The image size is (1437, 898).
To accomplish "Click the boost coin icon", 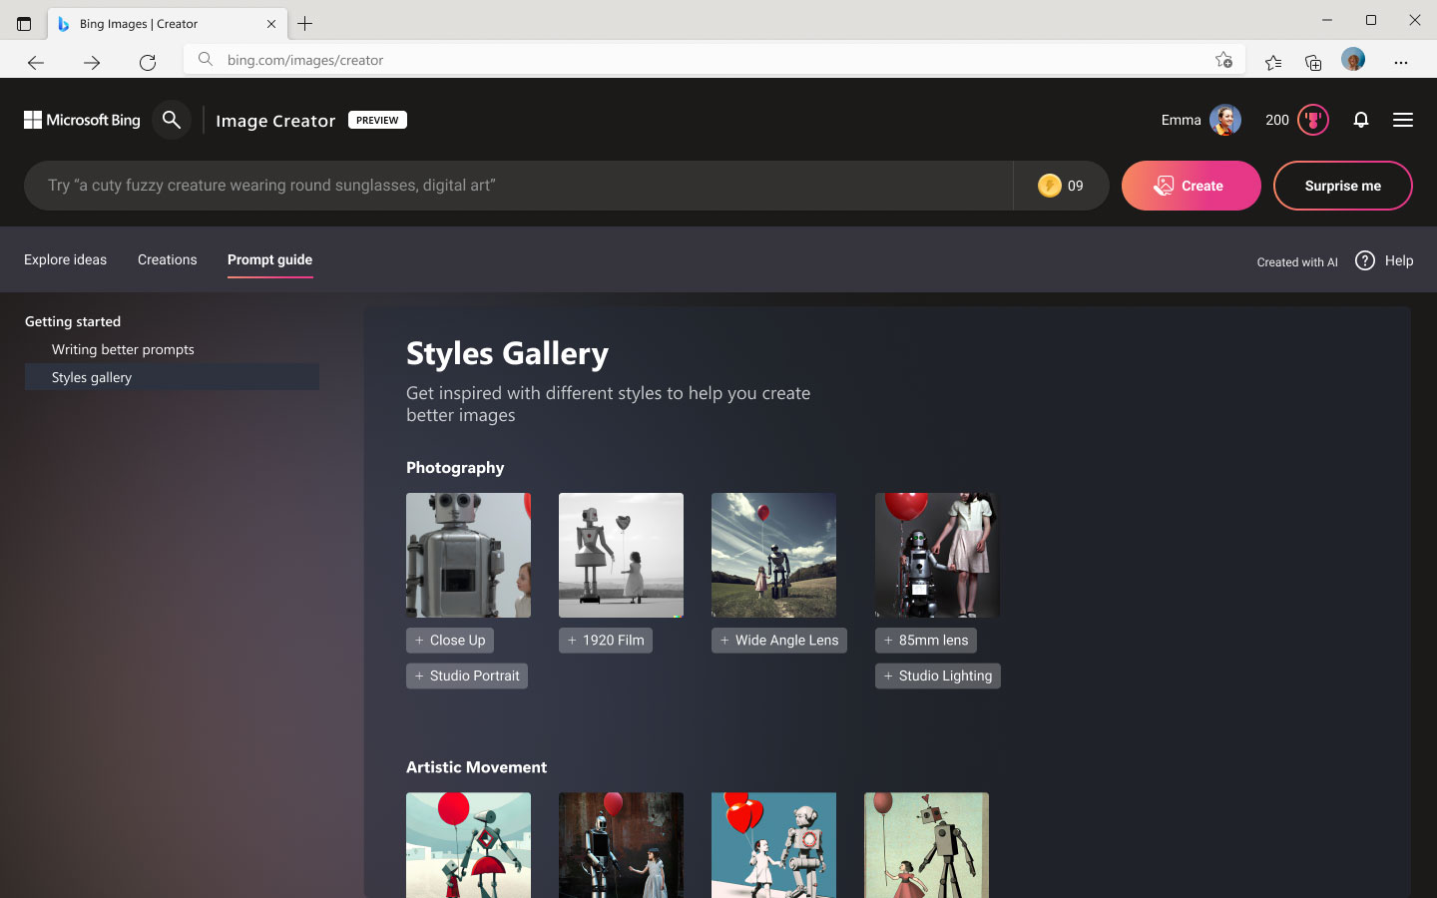I will click(x=1049, y=186).
